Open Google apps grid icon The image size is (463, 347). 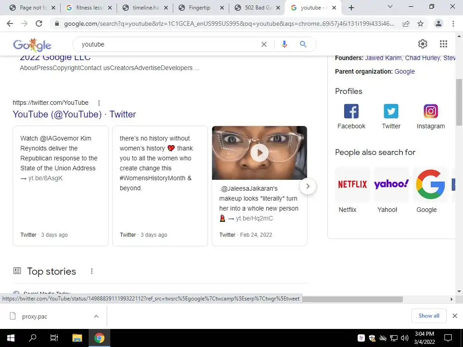pyautogui.click(x=443, y=44)
